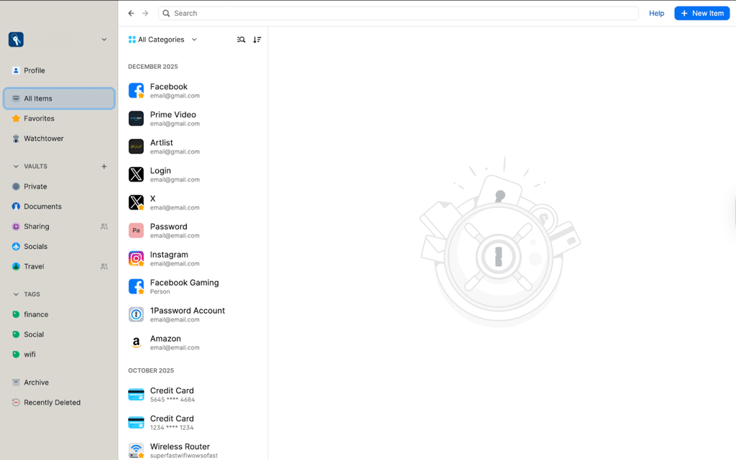736x460 pixels.
Task: Open the sort order icon
Action: tap(257, 39)
